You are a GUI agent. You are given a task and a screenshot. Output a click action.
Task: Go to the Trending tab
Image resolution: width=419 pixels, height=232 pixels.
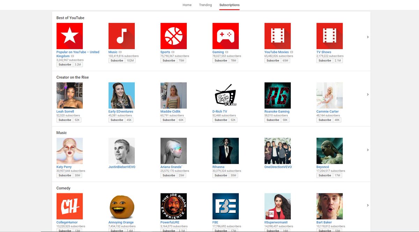(205, 5)
